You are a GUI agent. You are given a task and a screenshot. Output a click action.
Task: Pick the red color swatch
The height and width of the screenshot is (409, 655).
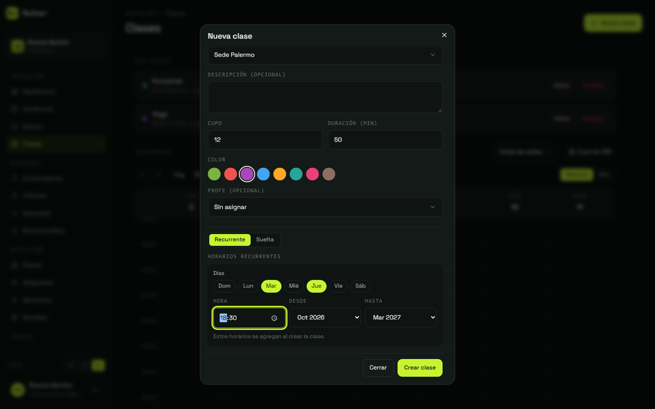pos(231,174)
